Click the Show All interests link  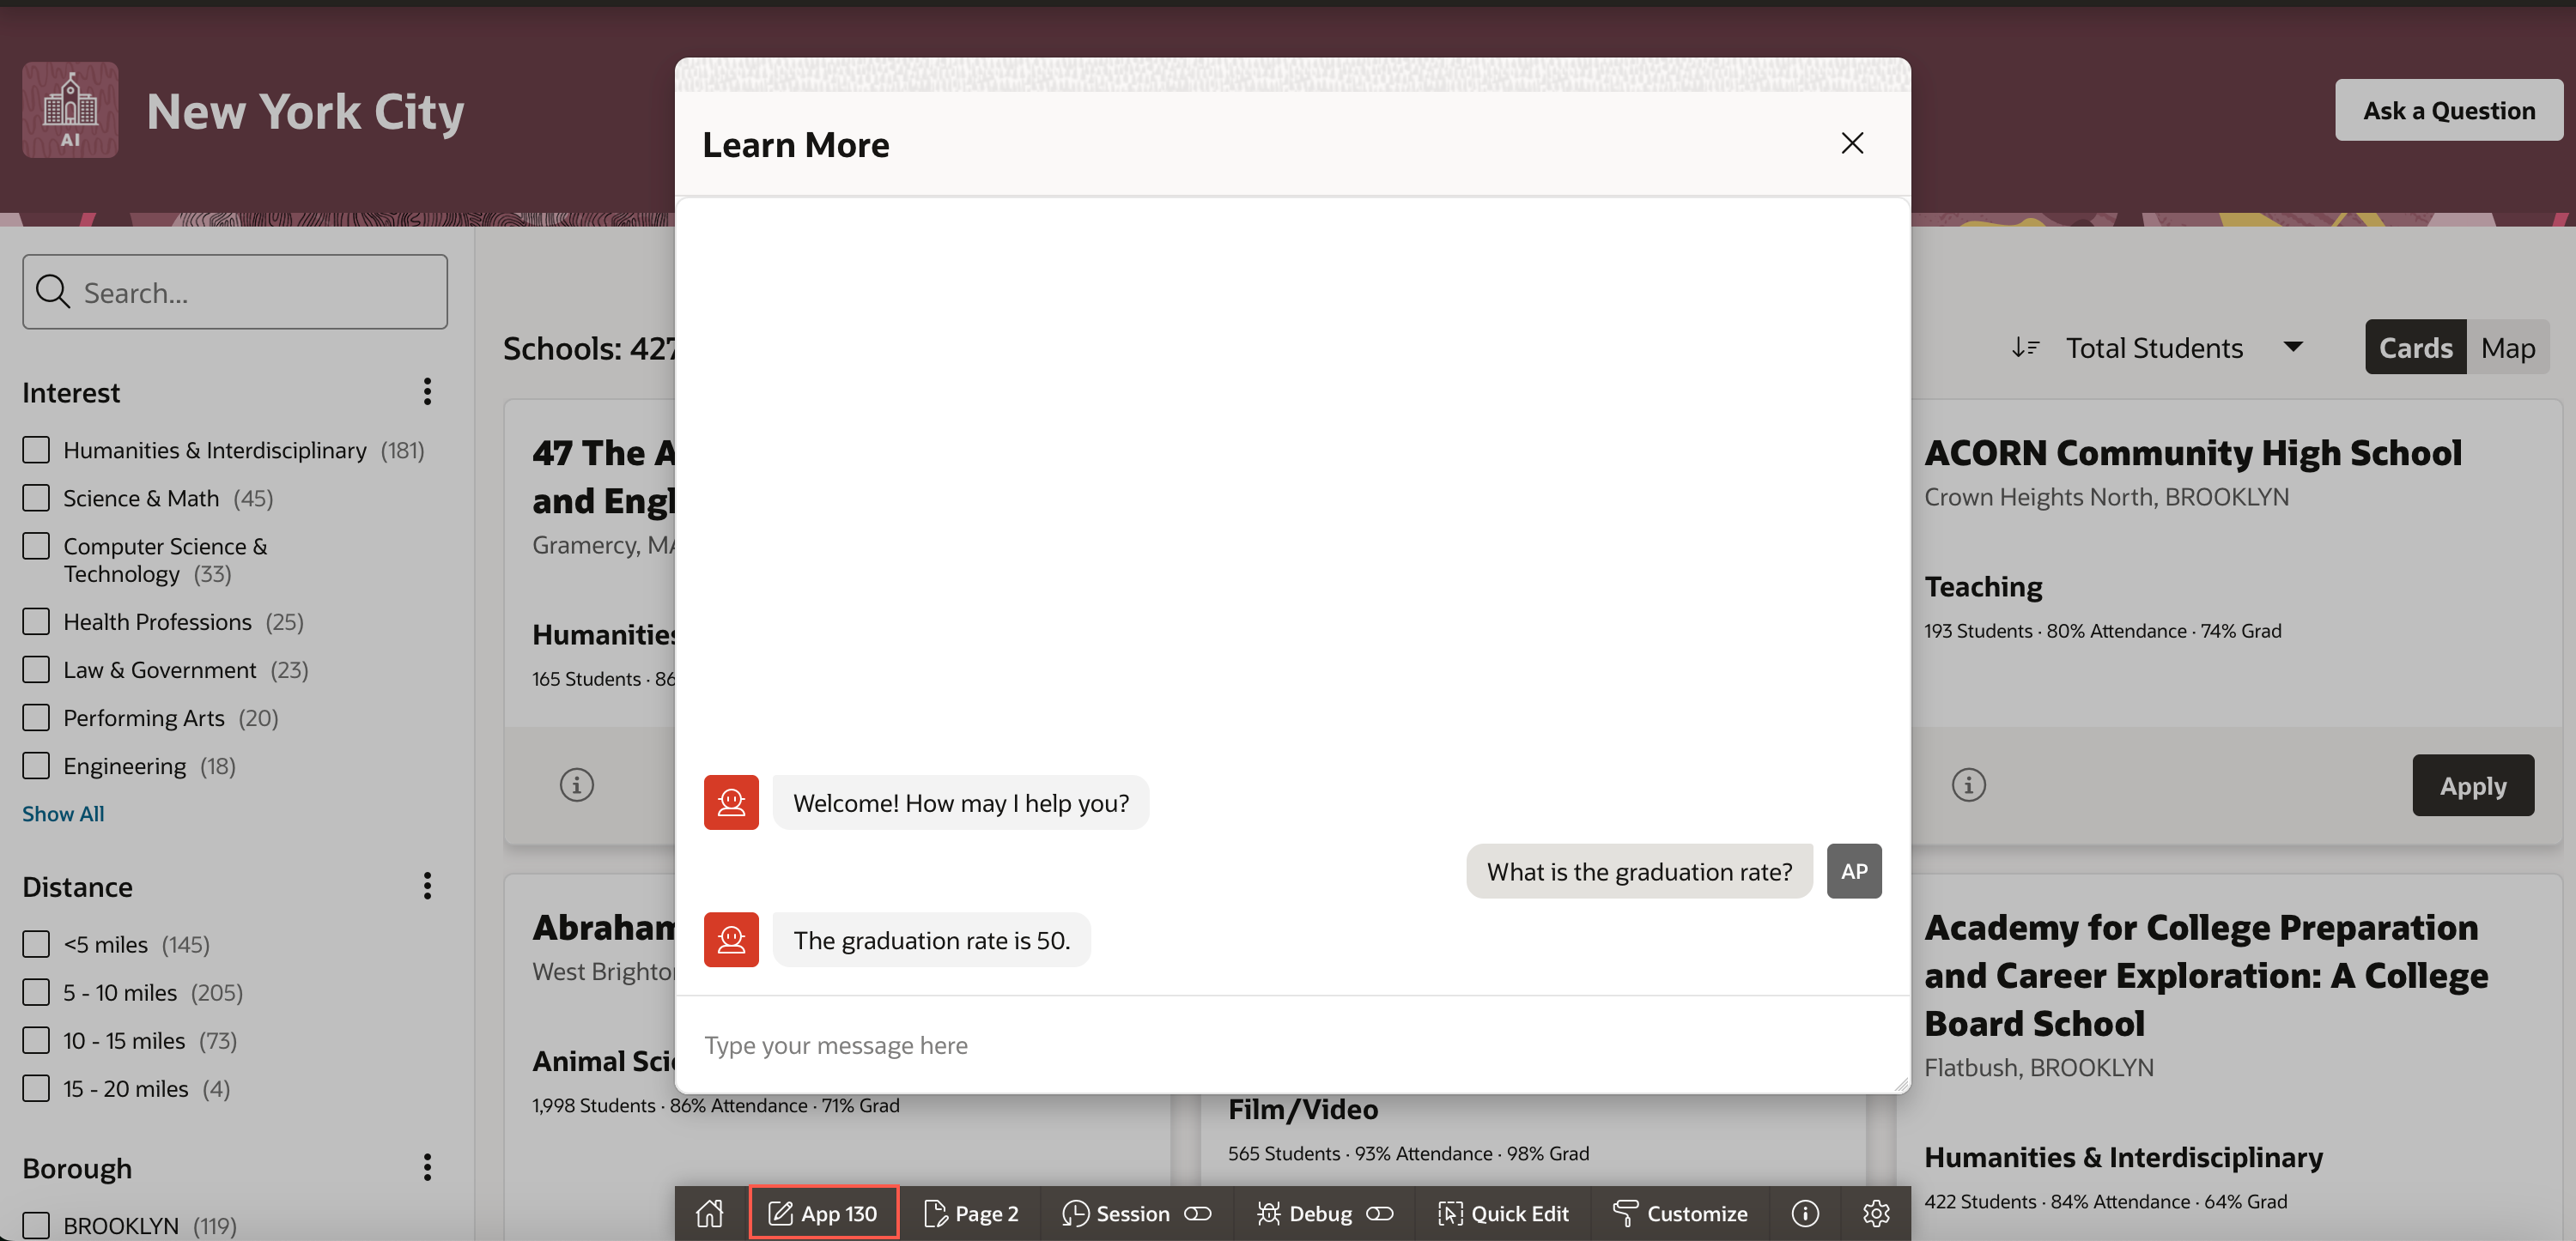(x=63, y=814)
